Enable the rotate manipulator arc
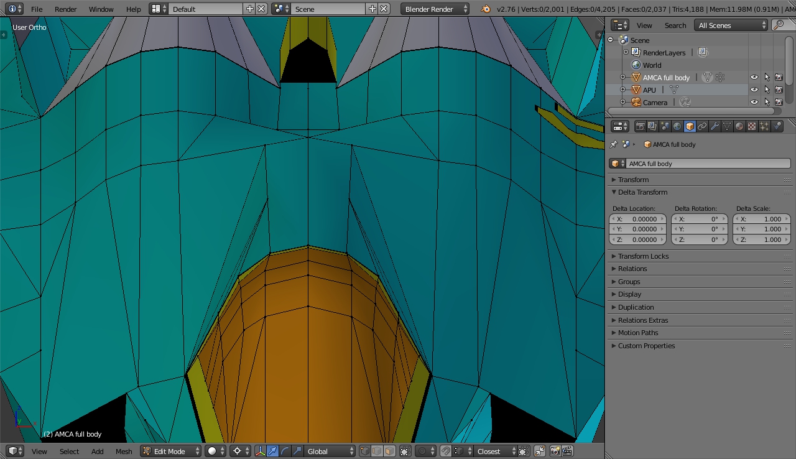 pos(285,451)
